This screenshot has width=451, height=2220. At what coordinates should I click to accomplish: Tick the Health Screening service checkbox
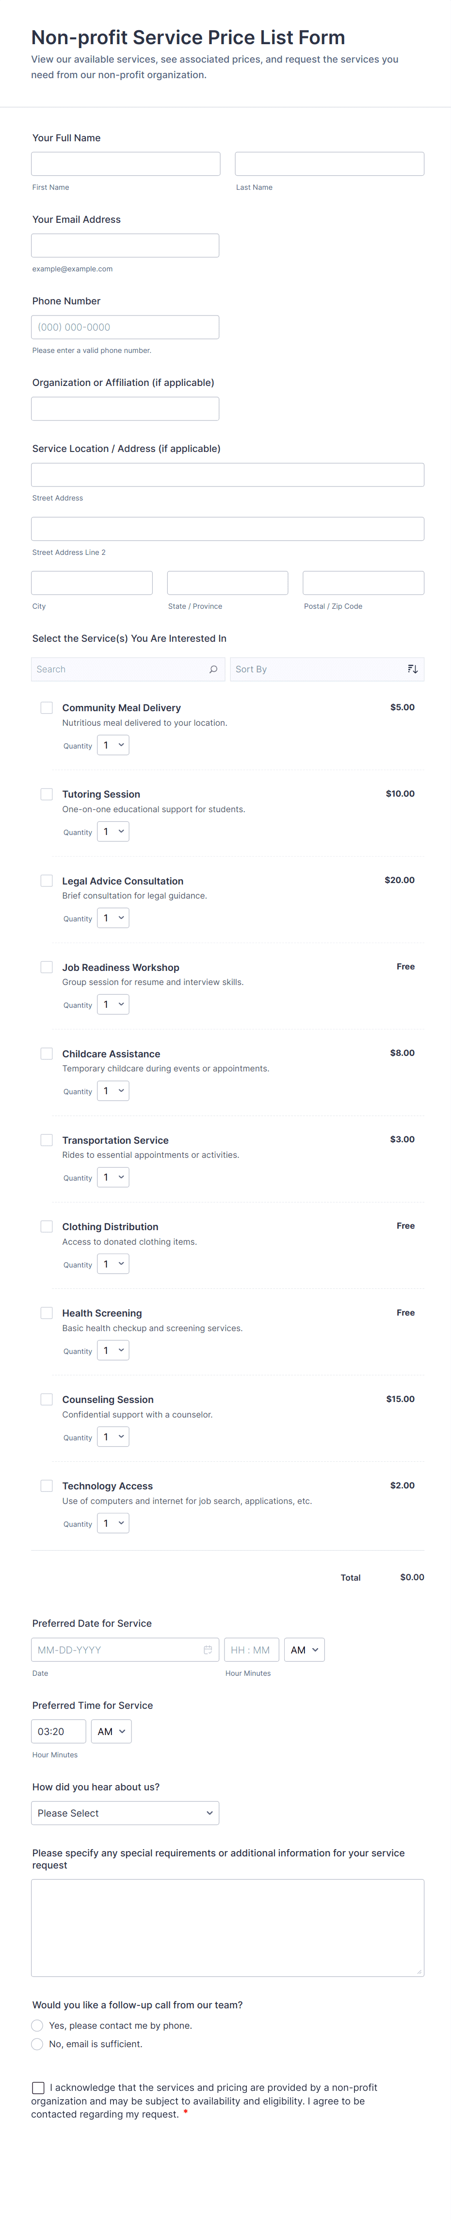(x=47, y=1313)
